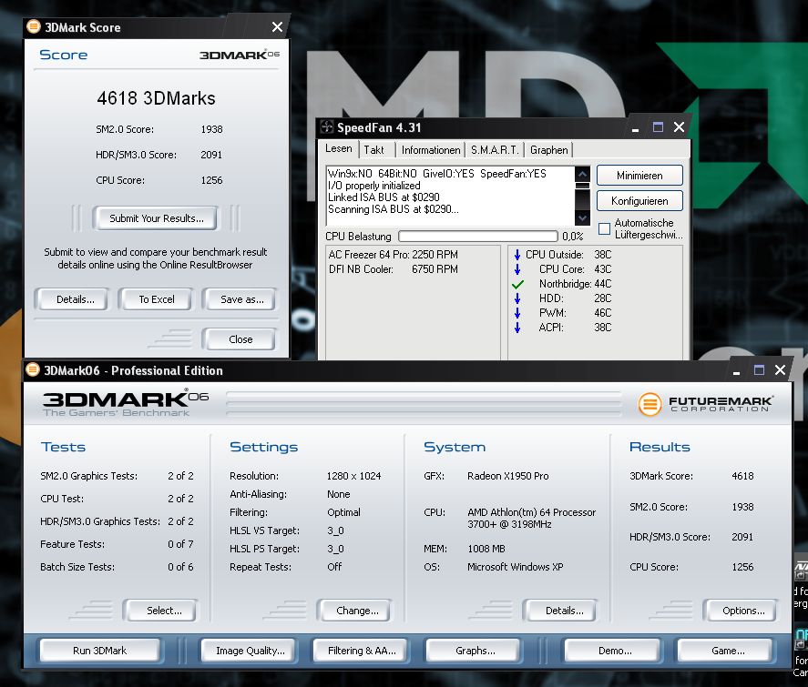The height and width of the screenshot is (687, 808).
Task: Maximize the SpeedFan 4.31 window
Action: tap(658, 127)
